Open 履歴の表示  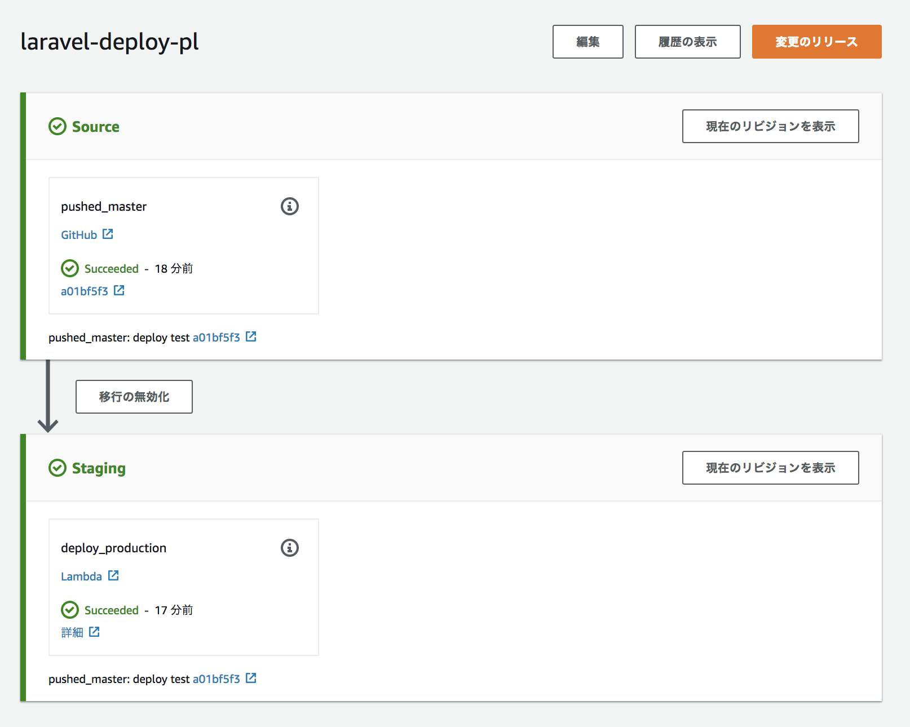coord(687,41)
